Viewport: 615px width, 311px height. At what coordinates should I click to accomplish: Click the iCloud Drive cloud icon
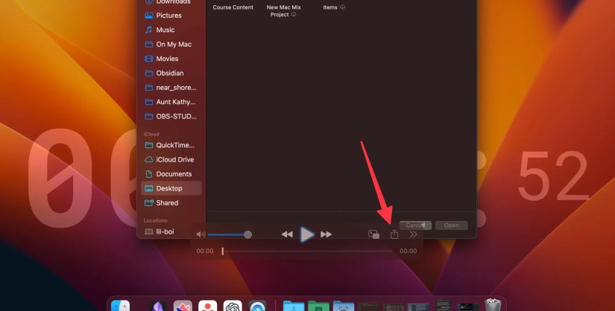[x=148, y=160]
